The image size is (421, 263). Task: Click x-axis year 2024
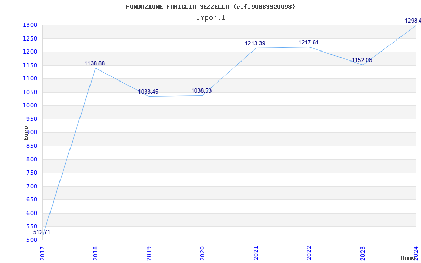tap(416, 254)
